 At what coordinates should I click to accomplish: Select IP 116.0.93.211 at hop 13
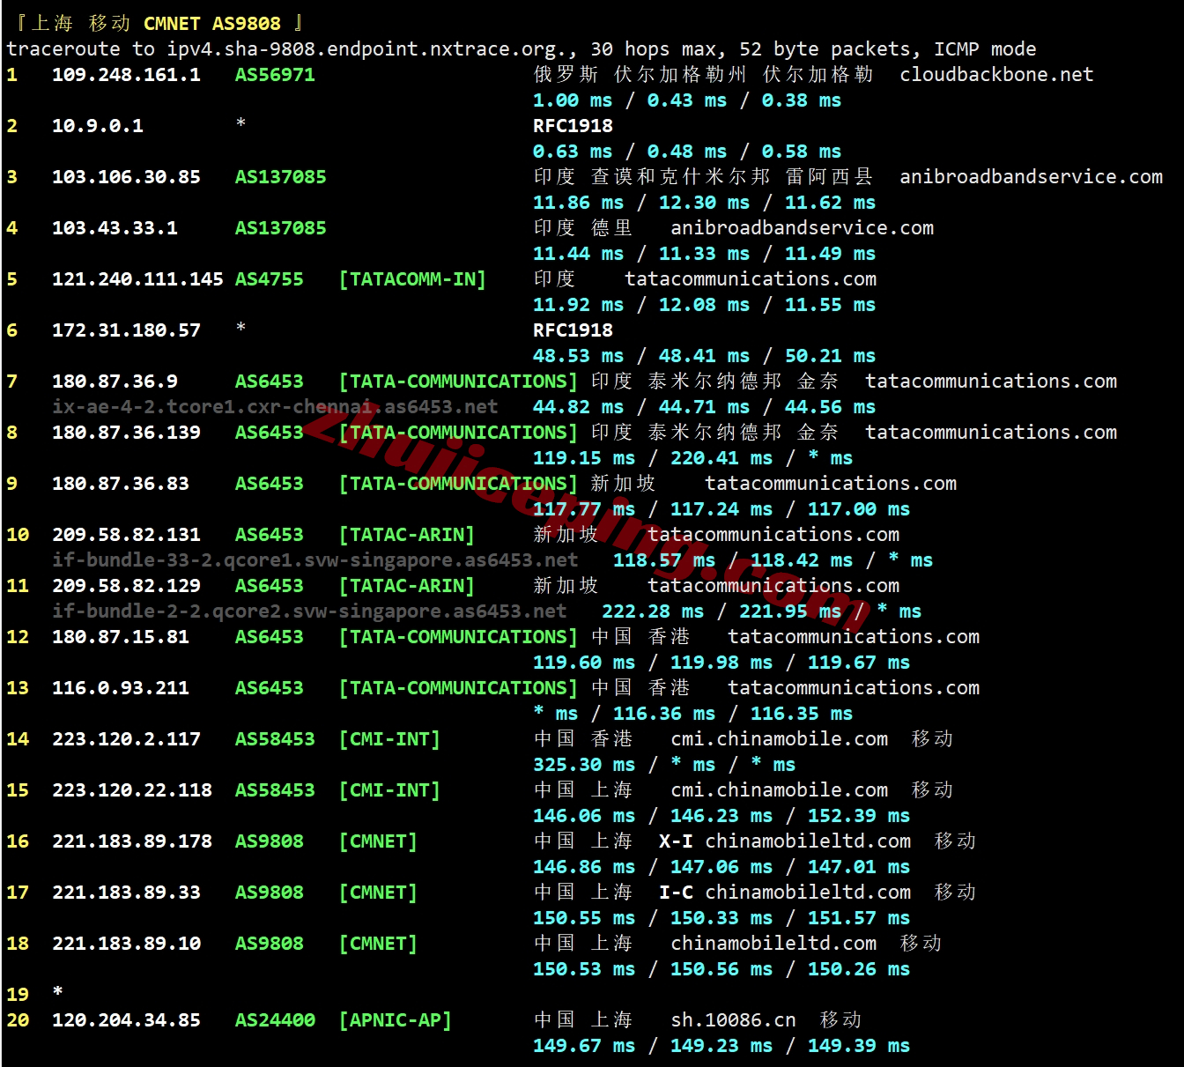coord(121,688)
